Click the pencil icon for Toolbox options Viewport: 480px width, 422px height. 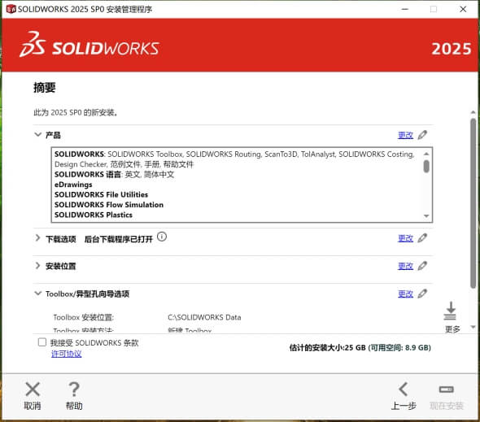422,294
